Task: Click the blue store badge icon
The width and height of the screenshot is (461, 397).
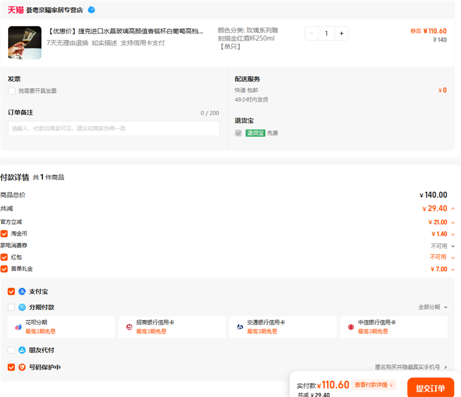Action: point(91,10)
